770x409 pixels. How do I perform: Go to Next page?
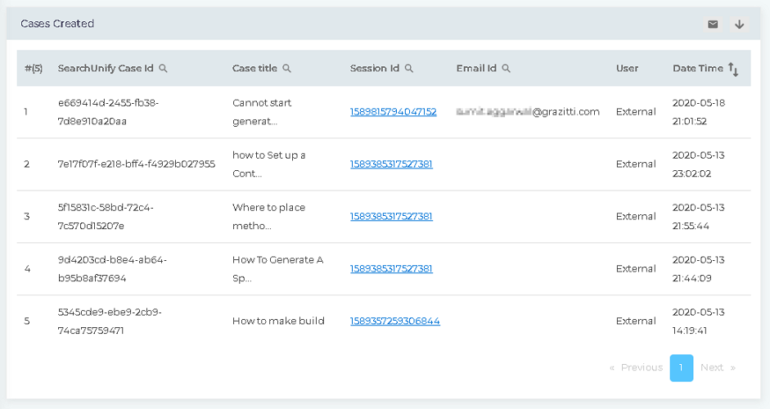tap(717, 368)
